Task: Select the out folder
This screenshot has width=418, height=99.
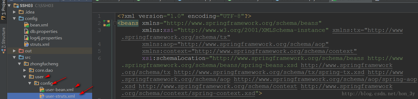Action: (x=28, y=51)
